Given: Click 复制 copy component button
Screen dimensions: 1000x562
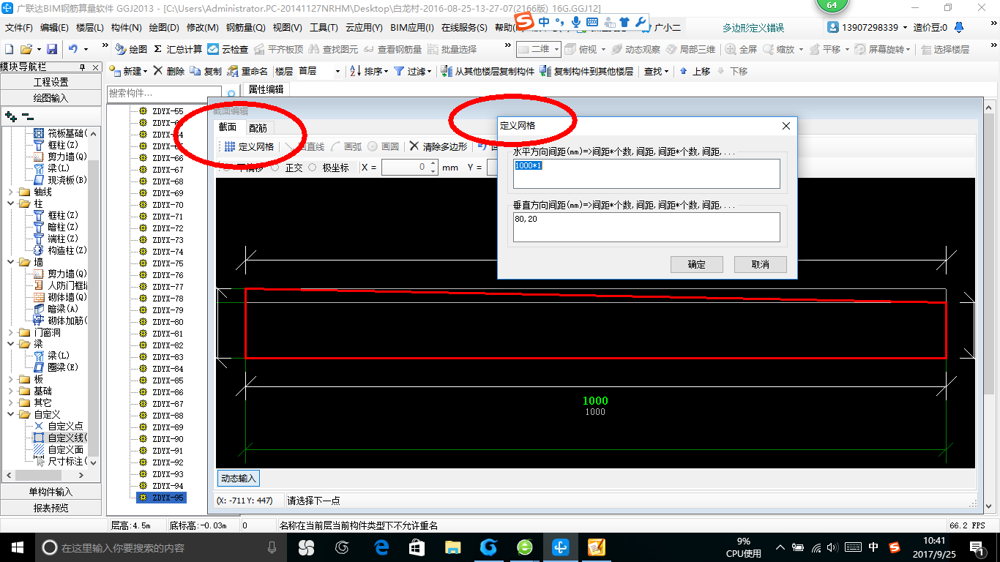Looking at the screenshot, I should click(206, 71).
